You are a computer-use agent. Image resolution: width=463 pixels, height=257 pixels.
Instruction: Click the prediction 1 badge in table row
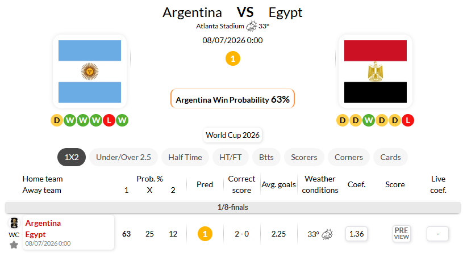[x=205, y=234]
